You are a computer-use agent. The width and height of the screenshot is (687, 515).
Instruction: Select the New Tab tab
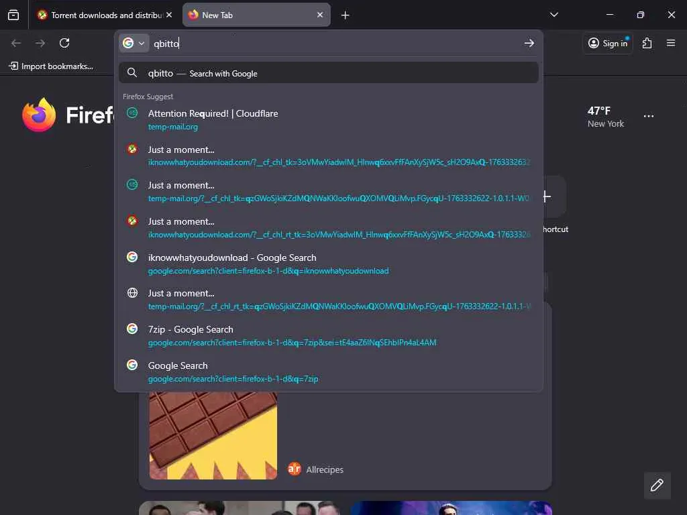[x=256, y=15]
